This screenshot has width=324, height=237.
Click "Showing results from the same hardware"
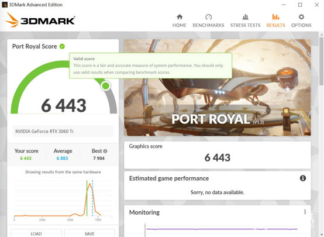coord(63,172)
